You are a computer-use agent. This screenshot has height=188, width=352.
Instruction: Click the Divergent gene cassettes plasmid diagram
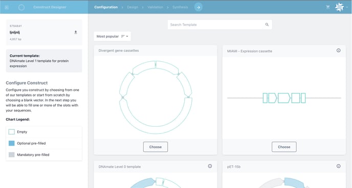click(x=156, y=97)
